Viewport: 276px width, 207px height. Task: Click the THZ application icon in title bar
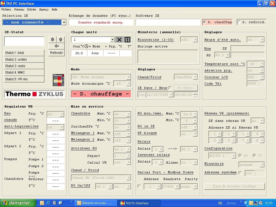coord(3,3)
